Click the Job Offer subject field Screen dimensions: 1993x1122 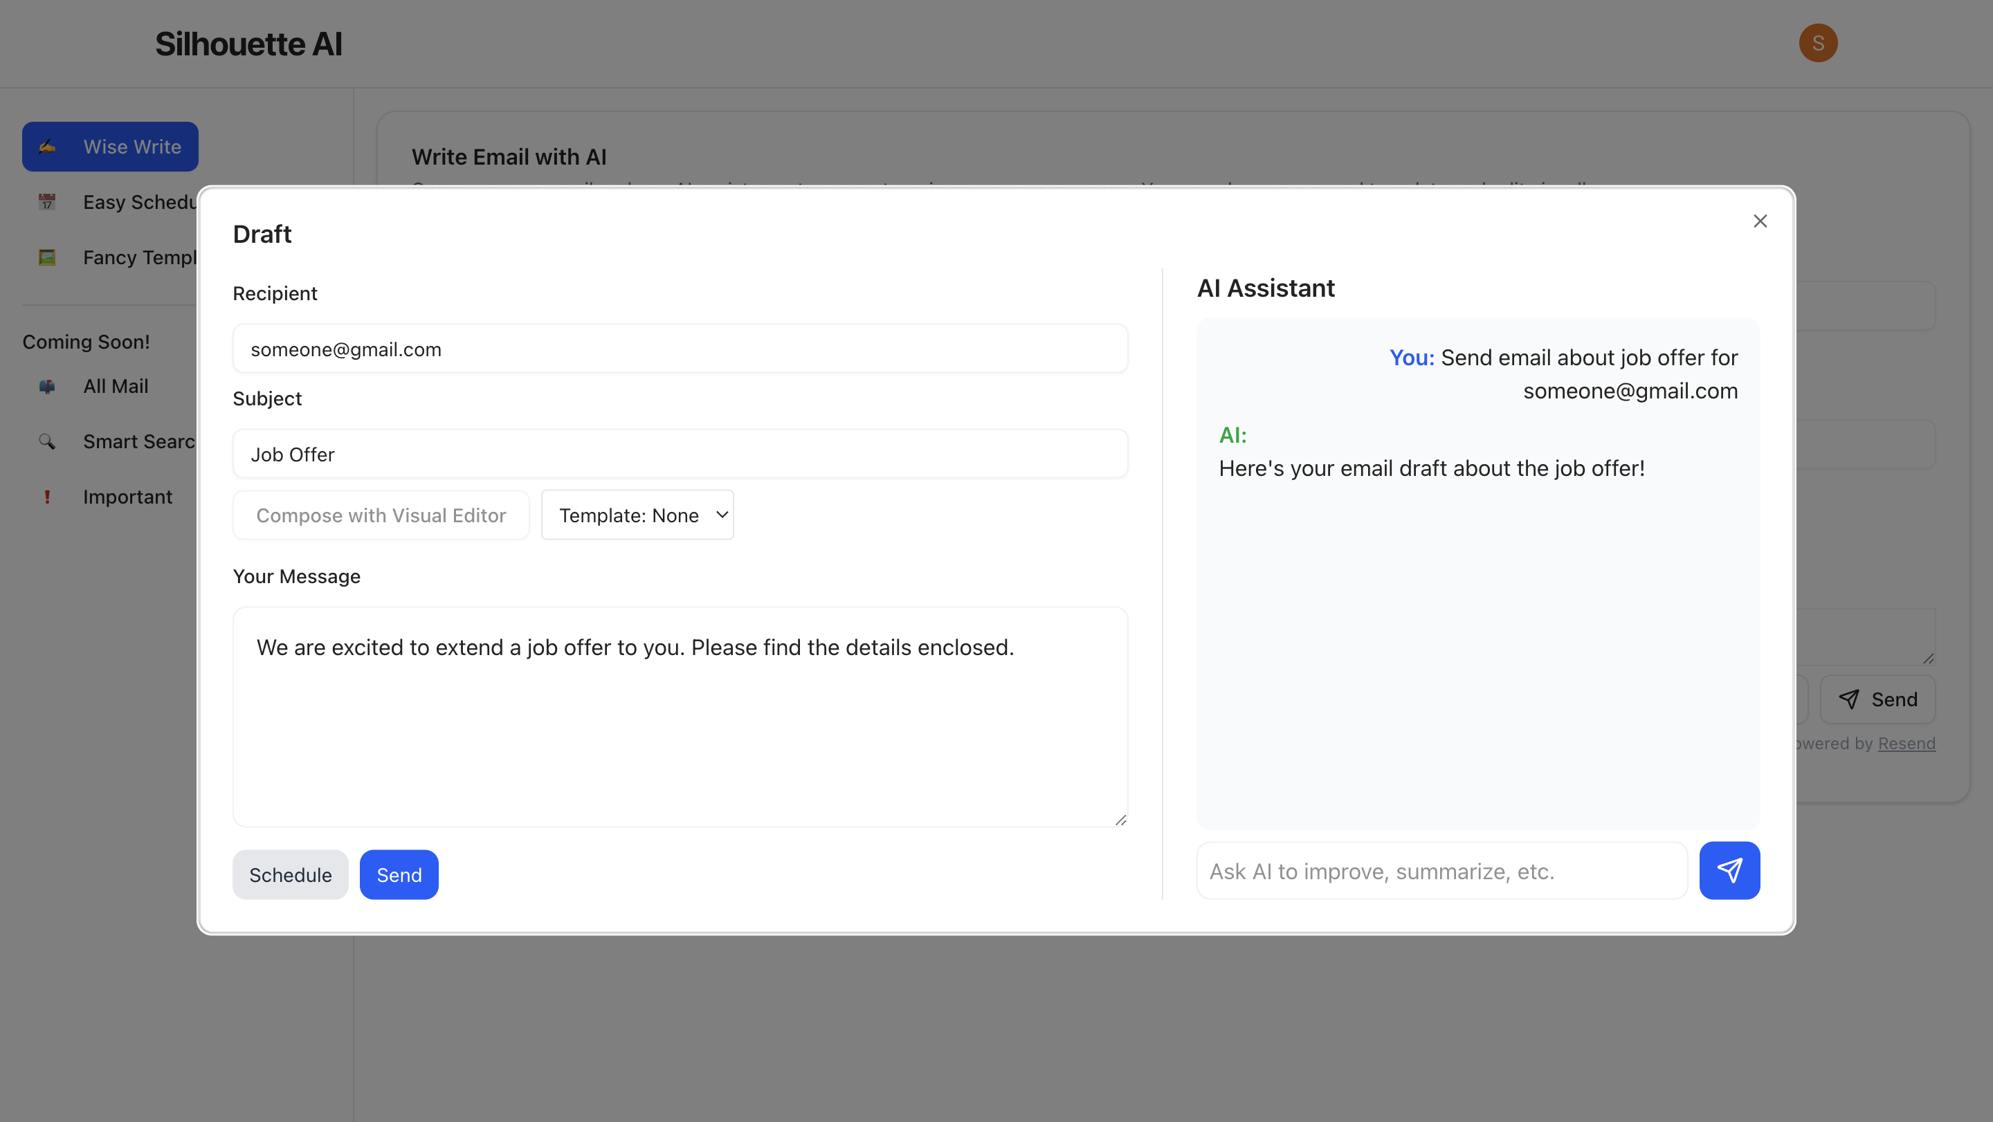pyautogui.click(x=680, y=454)
